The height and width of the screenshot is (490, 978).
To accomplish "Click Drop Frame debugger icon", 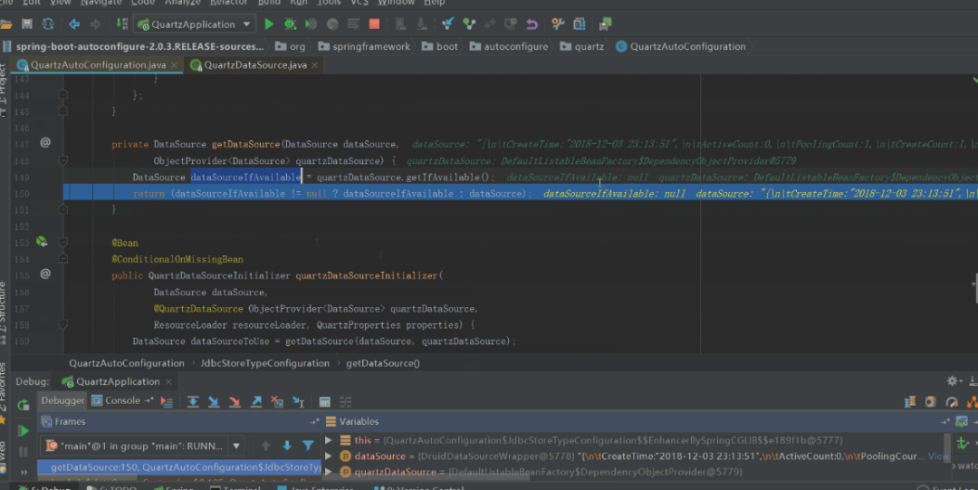I will tap(277, 402).
